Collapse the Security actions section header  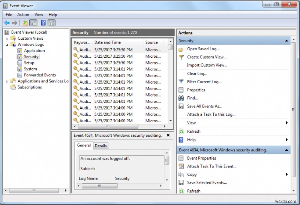[286, 41]
